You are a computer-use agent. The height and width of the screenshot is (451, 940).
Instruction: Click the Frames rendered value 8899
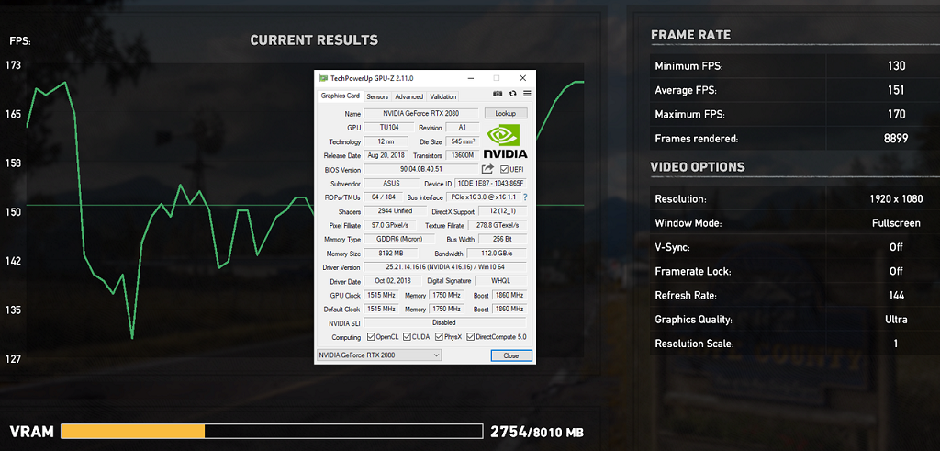(896, 139)
